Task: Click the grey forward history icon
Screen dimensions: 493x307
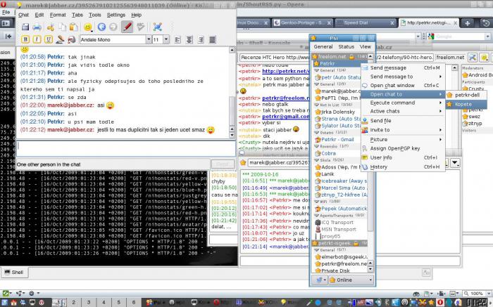Action: point(113,27)
